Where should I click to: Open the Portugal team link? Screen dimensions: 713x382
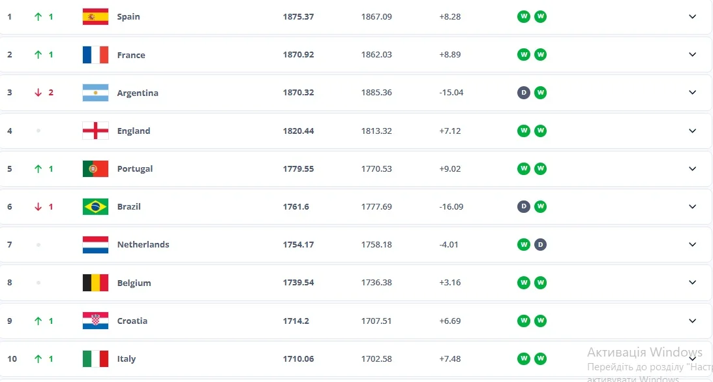(135, 168)
